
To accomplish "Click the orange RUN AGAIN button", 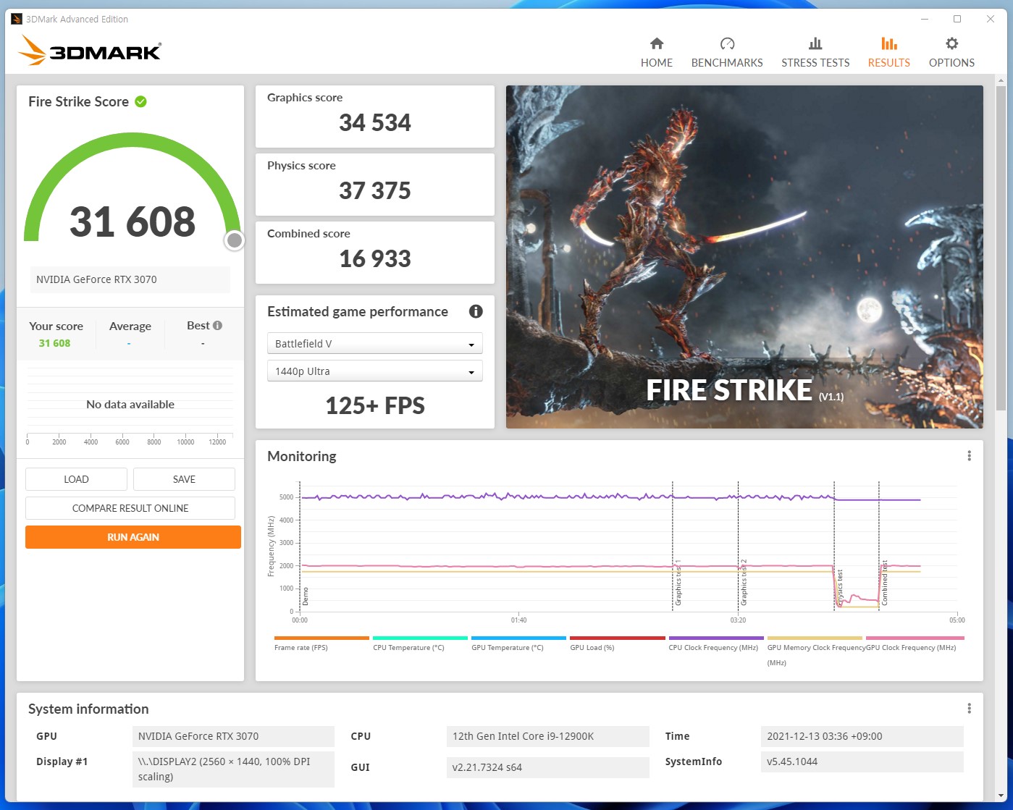I will click(133, 537).
